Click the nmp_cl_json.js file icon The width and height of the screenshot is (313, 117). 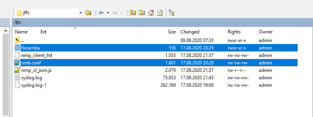[x=17, y=70]
